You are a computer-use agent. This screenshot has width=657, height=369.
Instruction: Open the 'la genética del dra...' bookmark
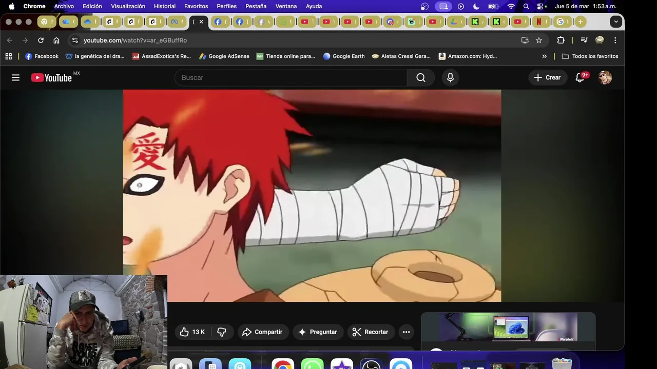(x=95, y=56)
